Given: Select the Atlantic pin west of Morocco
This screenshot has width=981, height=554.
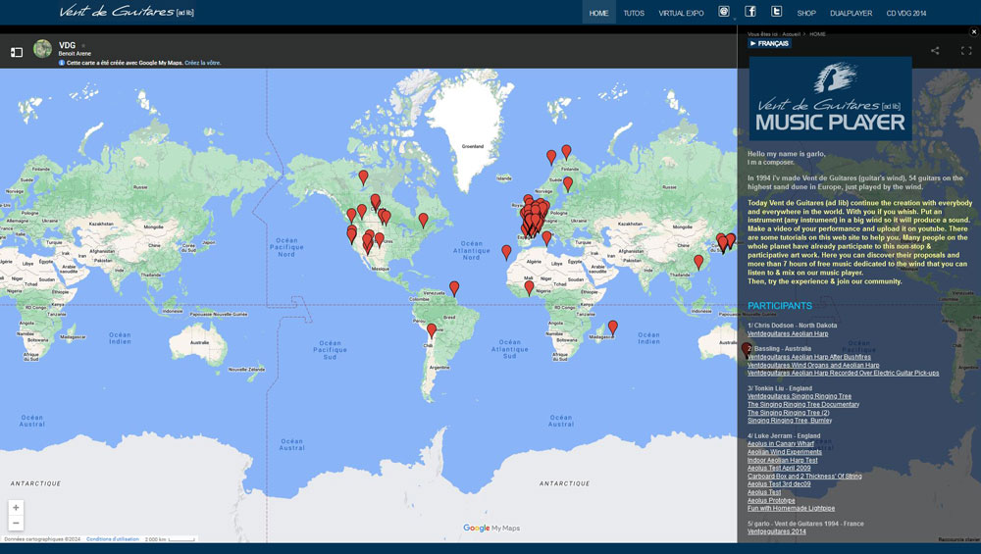Looking at the screenshot, I should pyautogui.click(x=506, y=252).
